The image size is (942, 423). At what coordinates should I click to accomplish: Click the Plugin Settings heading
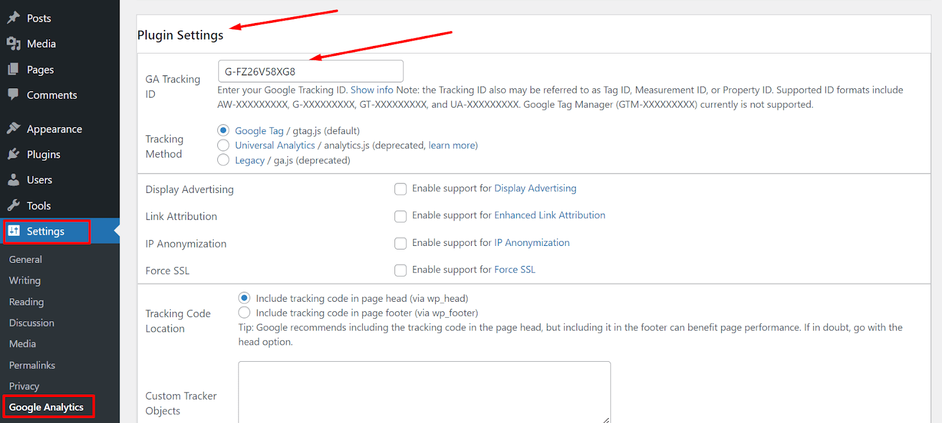point(180,35)
